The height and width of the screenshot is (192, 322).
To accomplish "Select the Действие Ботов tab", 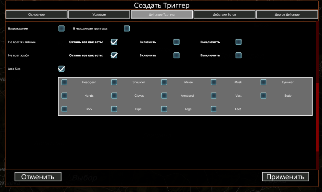I will 224,15.
